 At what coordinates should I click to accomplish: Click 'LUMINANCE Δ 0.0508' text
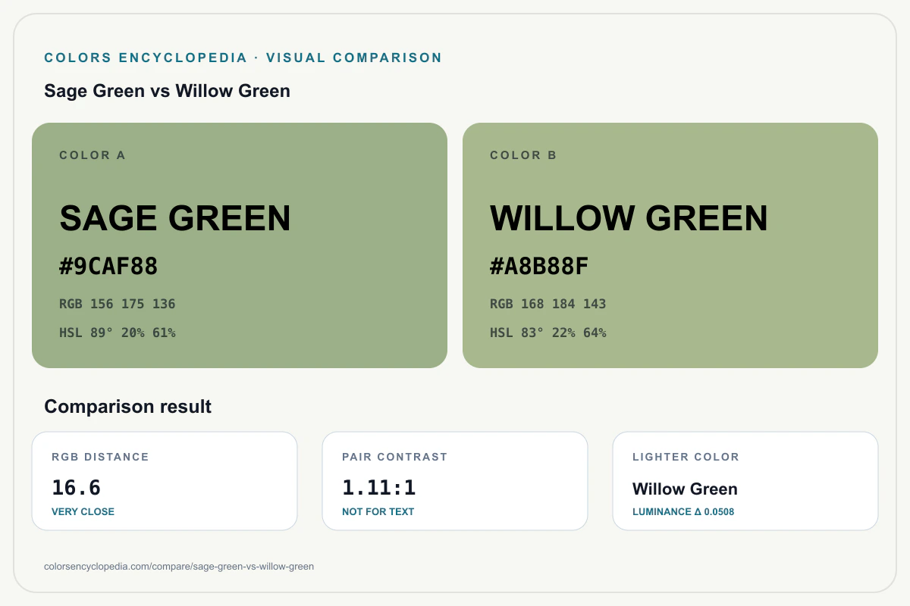pyautogui.click(x=683, y=511)
